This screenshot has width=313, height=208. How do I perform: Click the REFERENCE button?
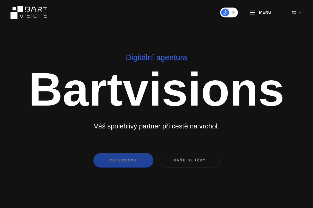pyautogui.click(x=123, y=160)
